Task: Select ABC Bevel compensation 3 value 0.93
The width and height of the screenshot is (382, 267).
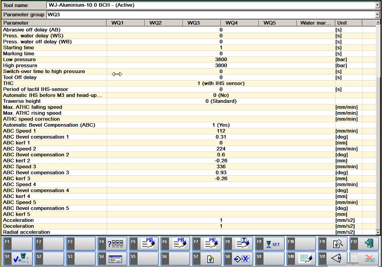Action: 221,173
